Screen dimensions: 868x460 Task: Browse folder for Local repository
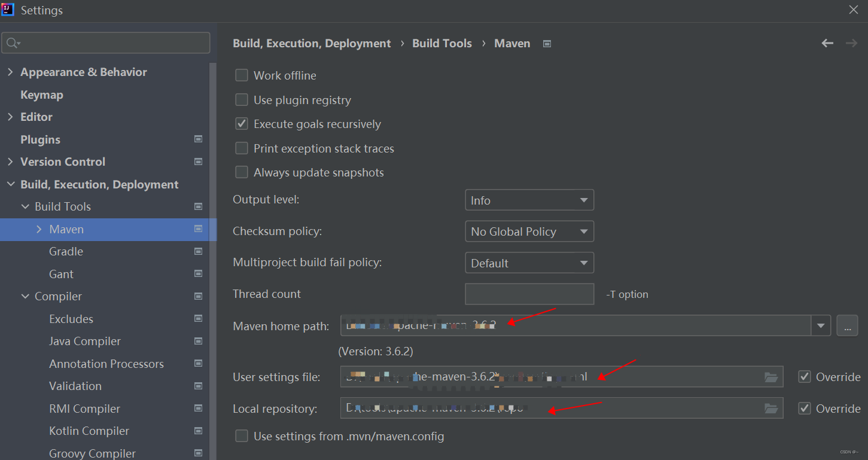click(772, 409)
